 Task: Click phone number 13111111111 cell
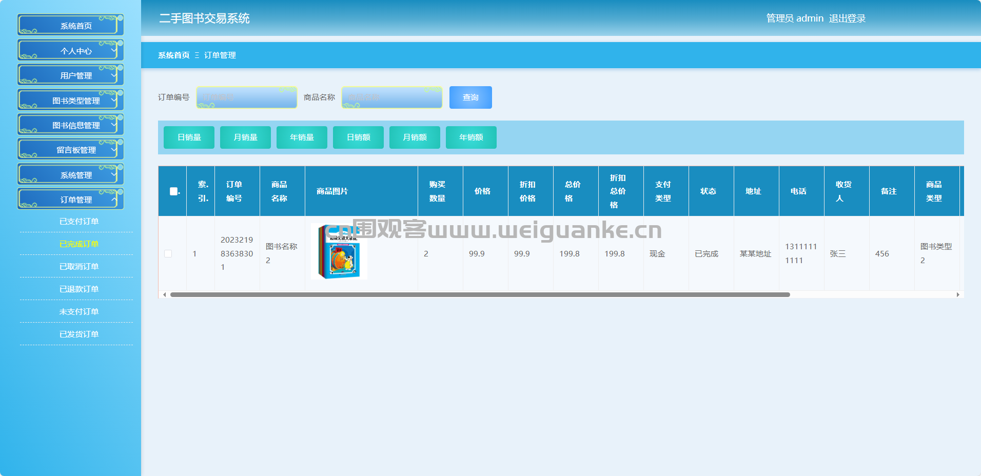click(801, 253)
